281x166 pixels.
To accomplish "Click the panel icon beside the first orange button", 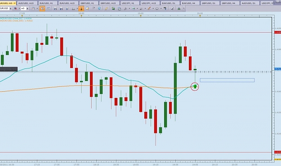I will pyautogui.click(x=49, y=9).
